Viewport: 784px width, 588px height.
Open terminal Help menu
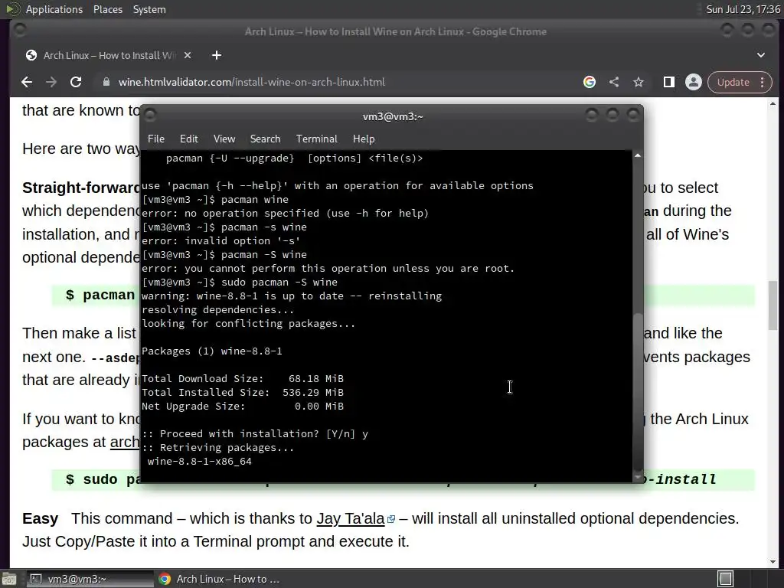pyautogui.click(x=364, y=139)
